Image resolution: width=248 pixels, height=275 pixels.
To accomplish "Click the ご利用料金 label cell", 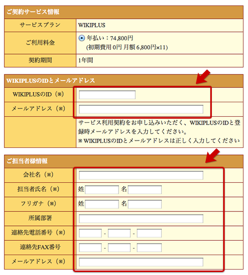I will (x=40, y=43).
